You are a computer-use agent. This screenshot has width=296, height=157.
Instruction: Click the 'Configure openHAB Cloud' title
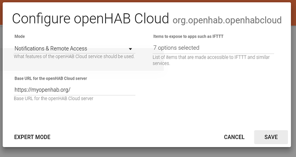pyautogui.click(x=91, y=19)
